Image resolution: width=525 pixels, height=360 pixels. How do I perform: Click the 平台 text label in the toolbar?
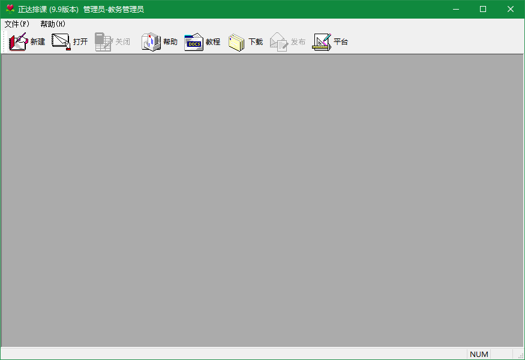point(341,42)
